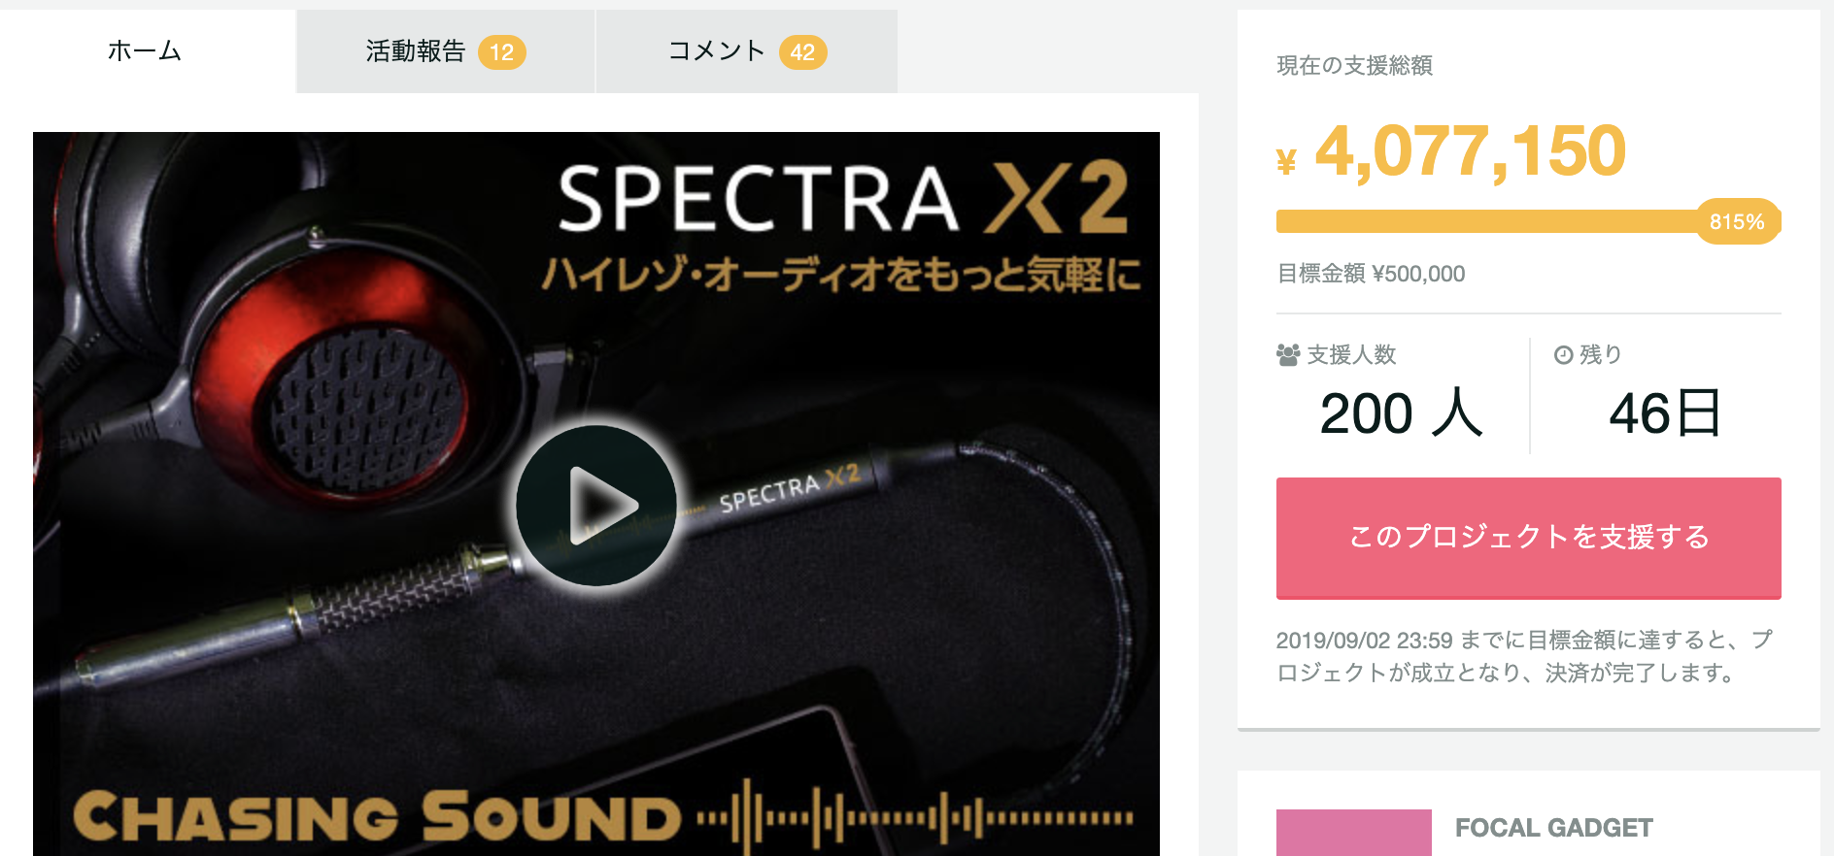This screenshot has width=1834, height=856.
Task: Click the 200 人 supporter count
Action: pos(1401,413)
